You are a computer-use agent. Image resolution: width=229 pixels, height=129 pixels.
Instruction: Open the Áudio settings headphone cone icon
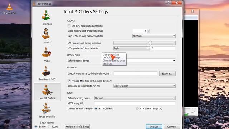(46, 34)
